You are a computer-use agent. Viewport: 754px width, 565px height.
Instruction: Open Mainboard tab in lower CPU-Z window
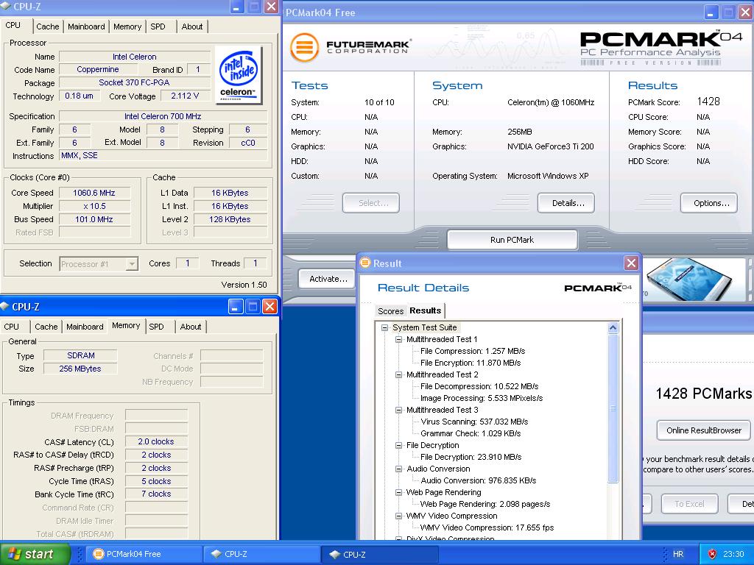pyautogui.click(x=85, y=327)
